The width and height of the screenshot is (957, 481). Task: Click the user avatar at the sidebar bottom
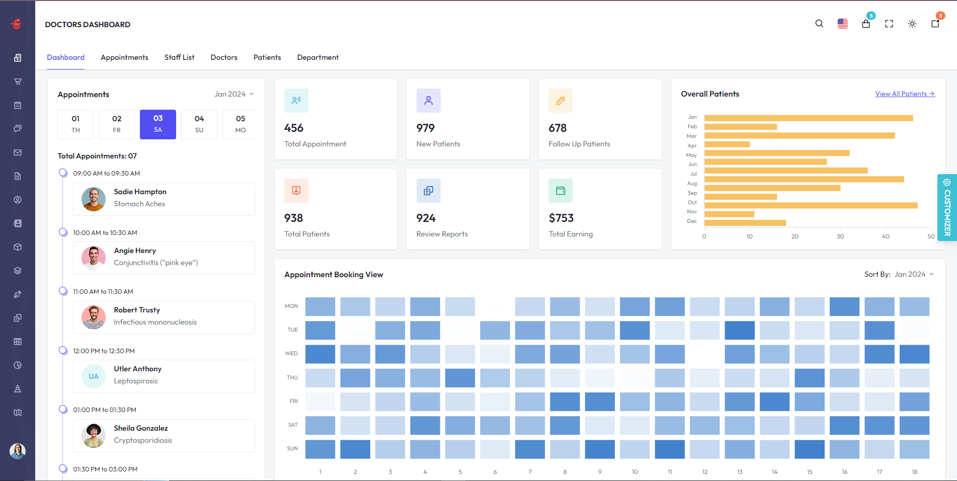pyautogui.click(x=18, y=451)
